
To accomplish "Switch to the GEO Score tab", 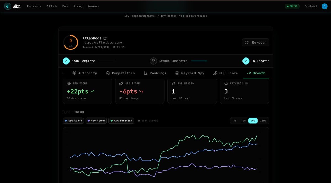I will point(225,73).
